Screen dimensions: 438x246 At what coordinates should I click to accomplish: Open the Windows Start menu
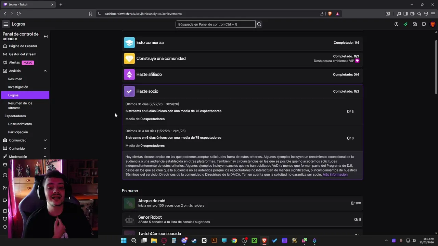click(x=124, y=241)
